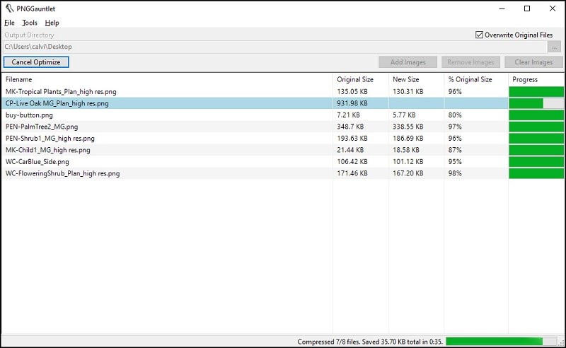The width and height of the screenshot is (566, 348).
Task: Click the Add Images button
Action: coord(408,62)
